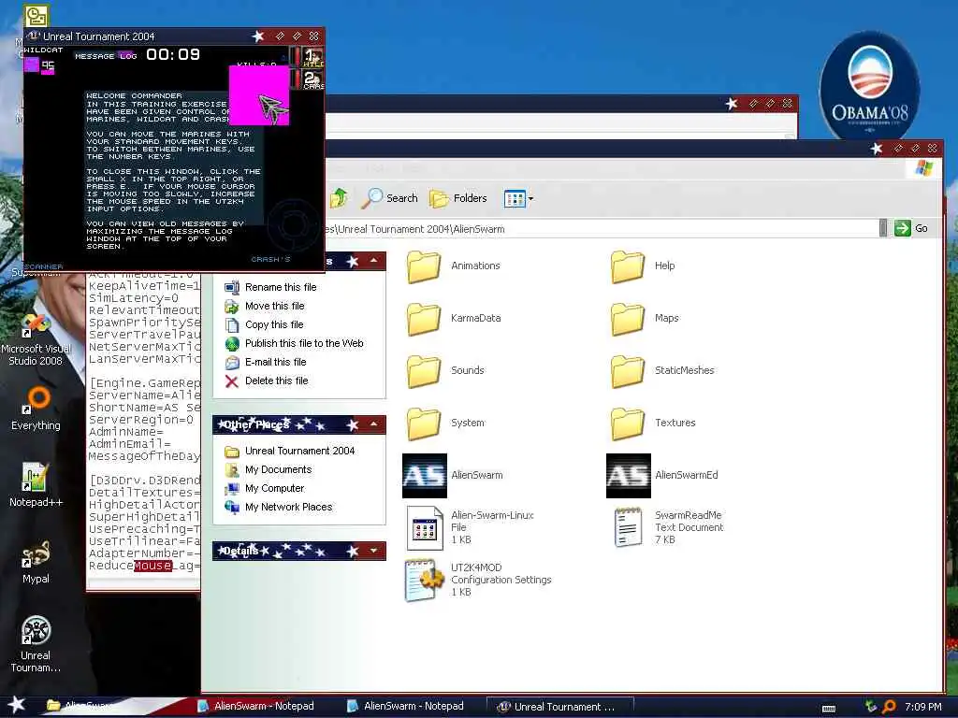
Task: Open the Everything desktop shortcut
Action: (36, 409)
